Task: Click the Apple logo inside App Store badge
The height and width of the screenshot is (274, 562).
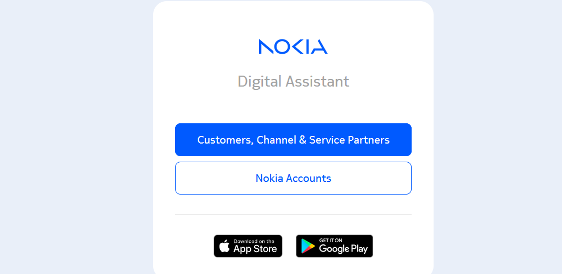Action: [224, 246]
